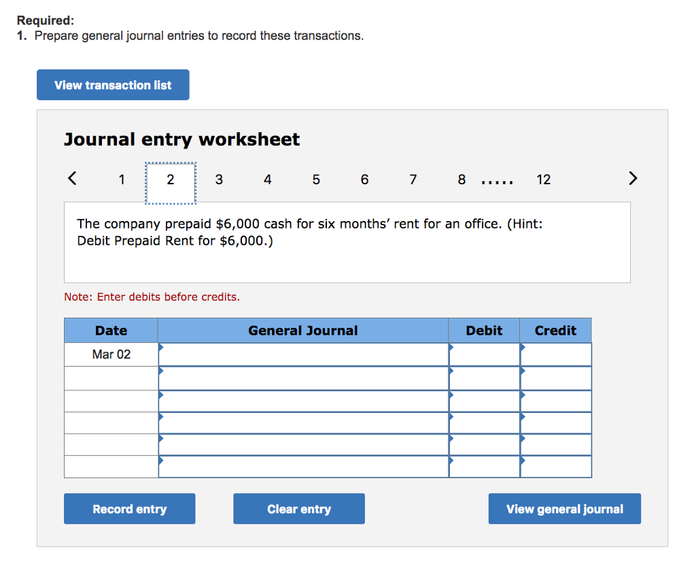Image resolution: width=696 pixels, height=570 pixels.
Task: Jump to transaction tab 6
Action: point(364,180)
